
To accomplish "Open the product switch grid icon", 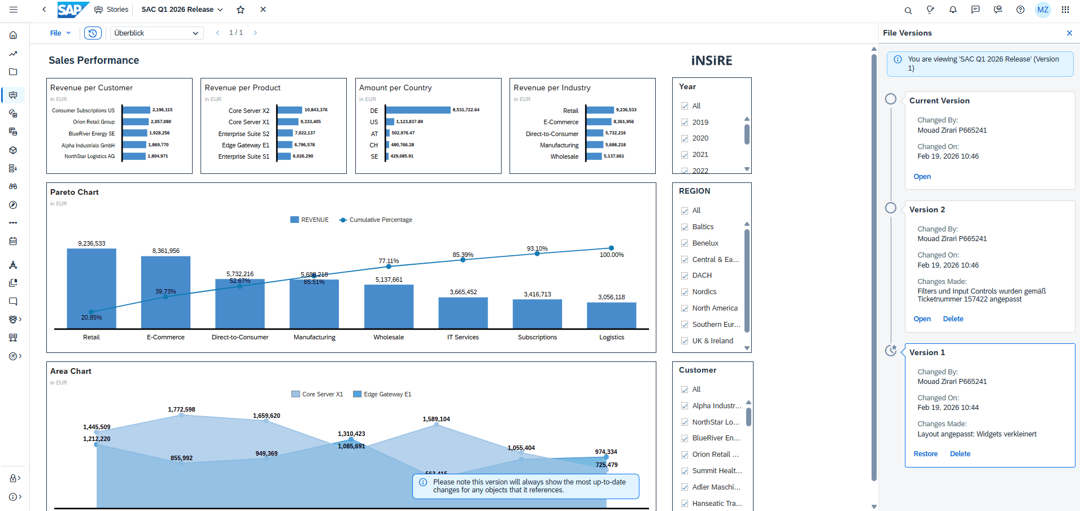I will click(1065, 10).
